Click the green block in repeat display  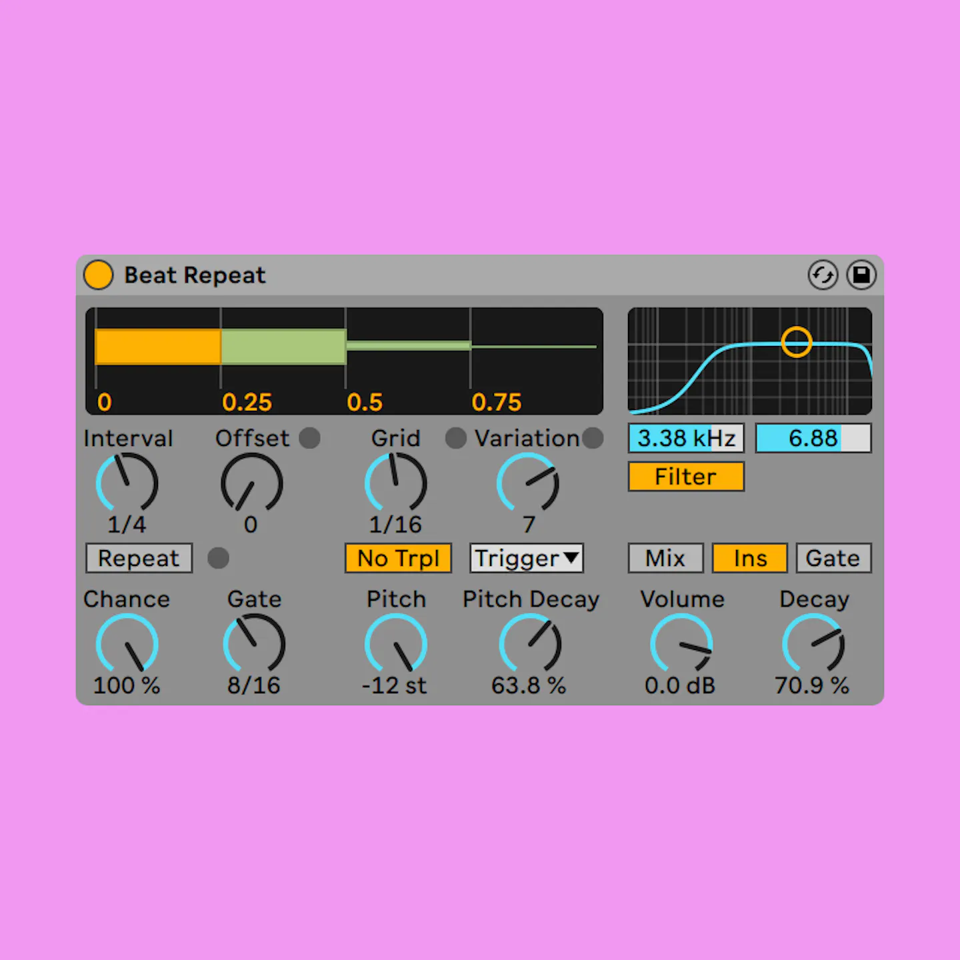click(283, 347)
